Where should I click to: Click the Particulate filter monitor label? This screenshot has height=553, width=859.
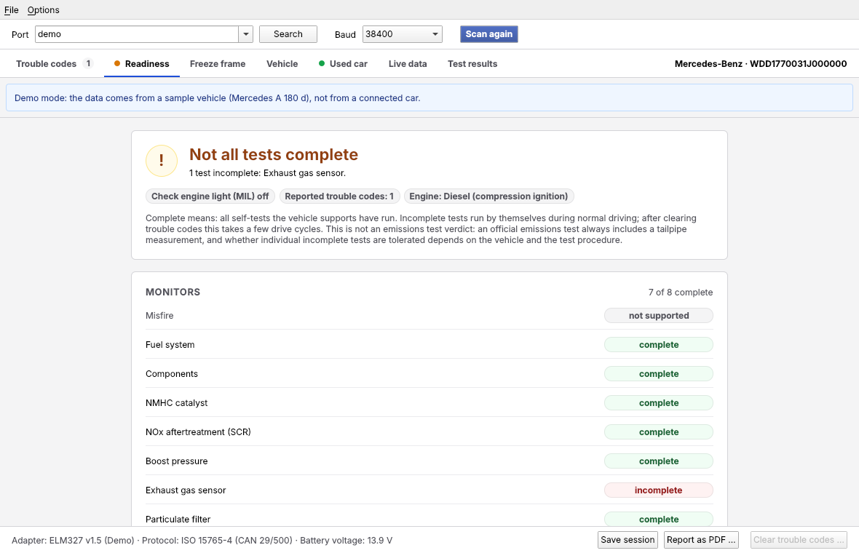(x=178, y=519)
